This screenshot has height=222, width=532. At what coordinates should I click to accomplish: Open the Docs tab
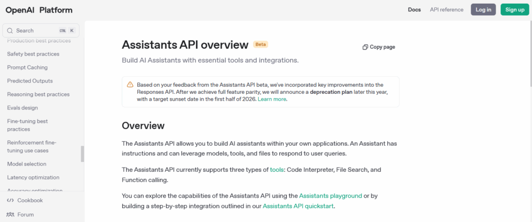[414, 10]
